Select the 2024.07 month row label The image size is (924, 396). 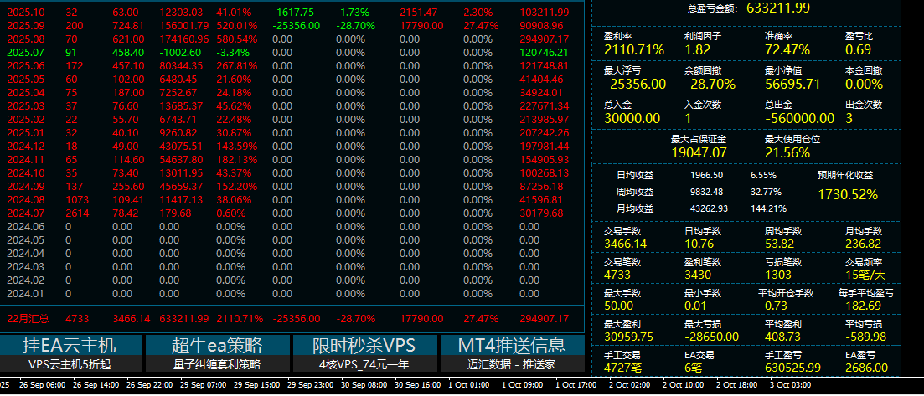pos(25,213)
